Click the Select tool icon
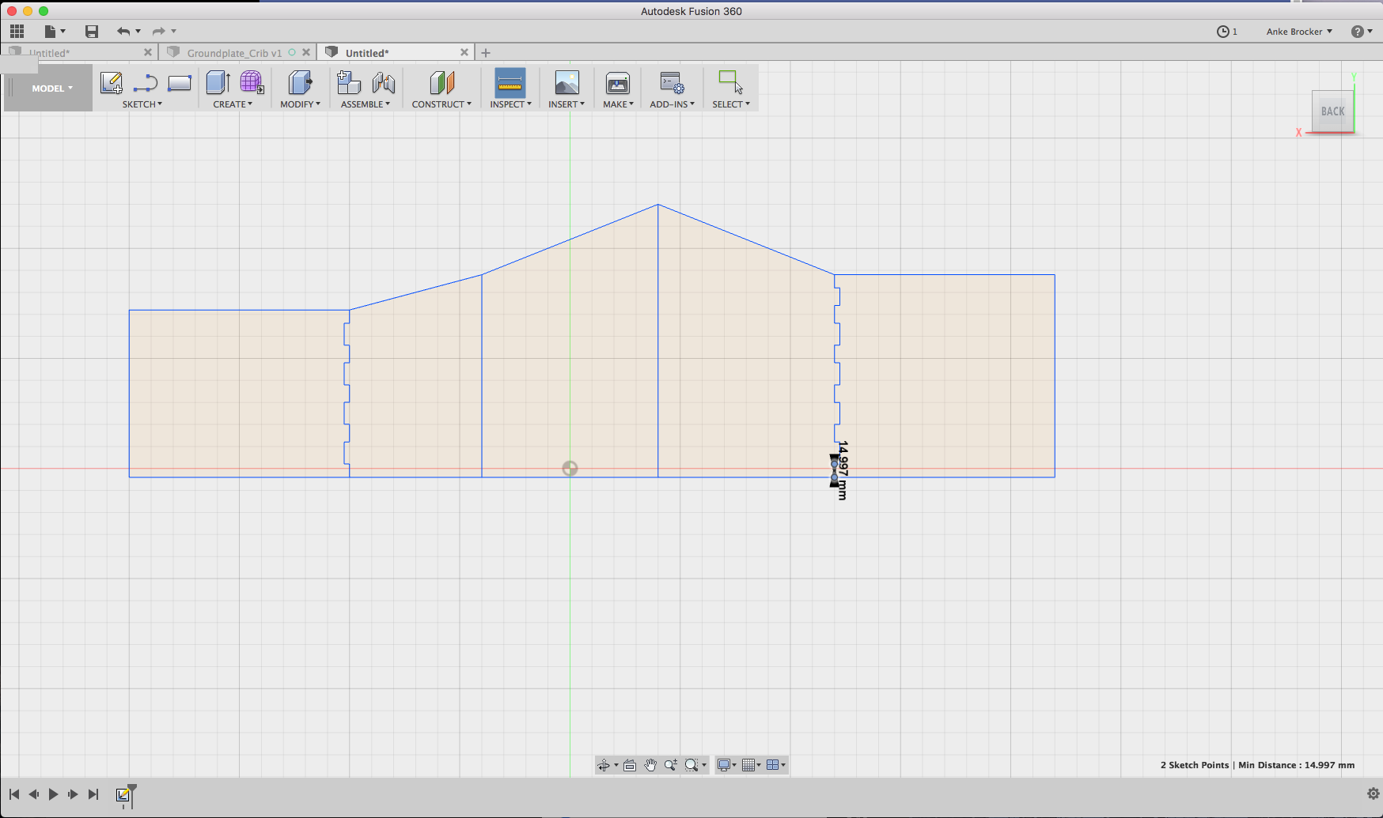The width and height of the screenshot is (1383, 818). click(730, 82)
